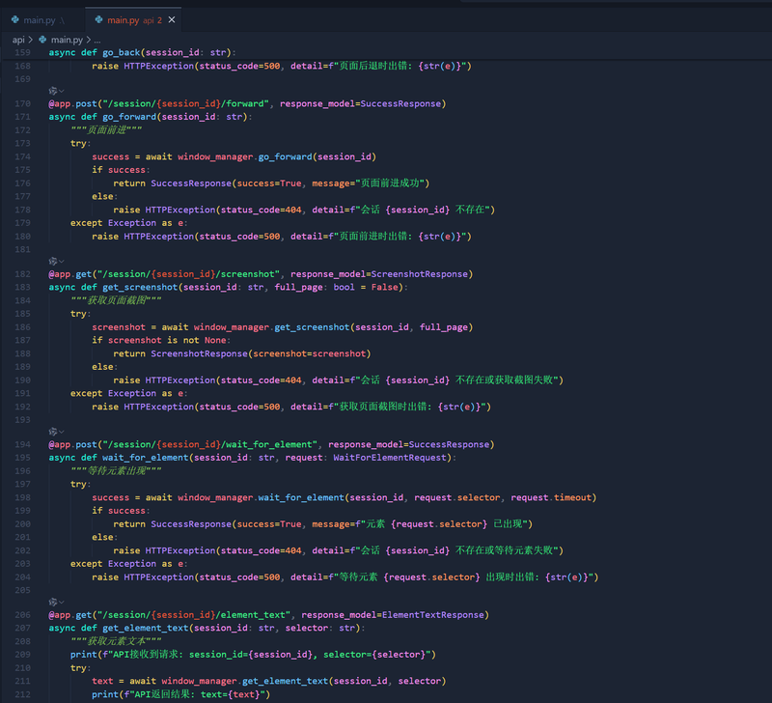Click "if screenshot is not None" line
This screenshot has height=703, width=772.
[161, 341]
